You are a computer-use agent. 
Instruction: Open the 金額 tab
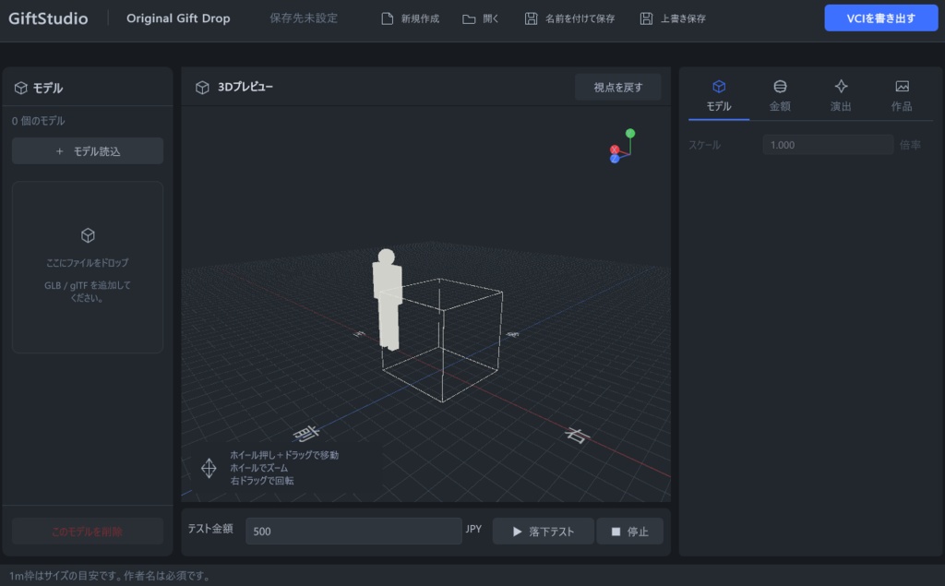pos(780,97)
